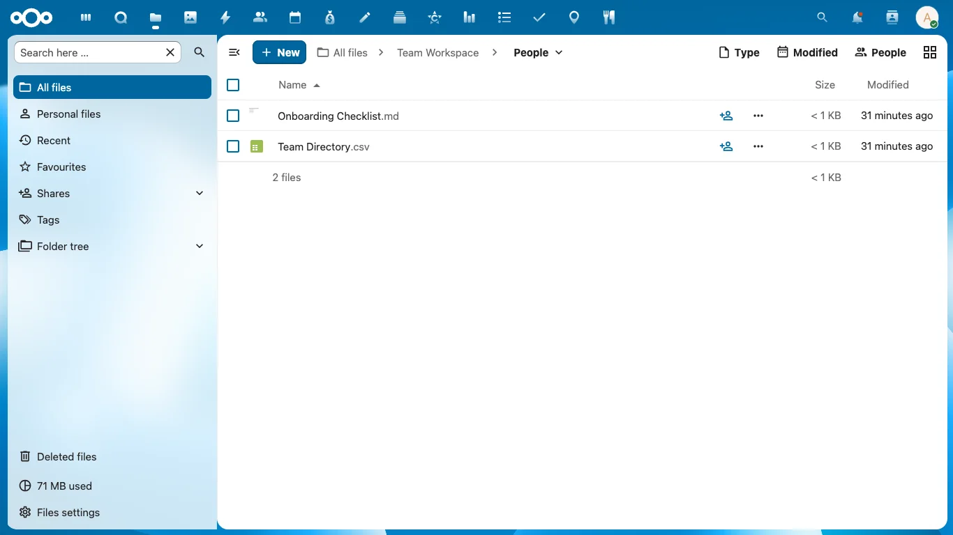Image resolution: width=953 pixels, height=535 pixels.
Task: Open the Contacts app
Action: [260, 17]
